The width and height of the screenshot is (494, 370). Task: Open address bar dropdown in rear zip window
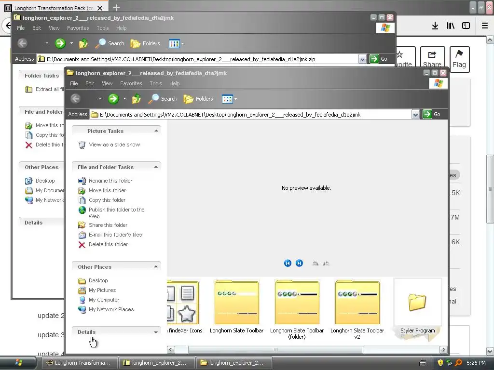(362, 59)
